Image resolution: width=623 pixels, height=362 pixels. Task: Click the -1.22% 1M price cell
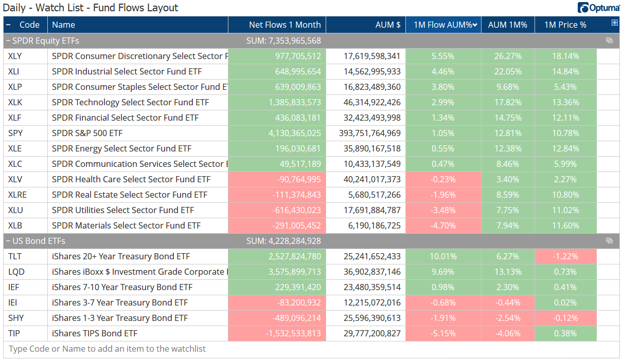(x=566, y=256)
